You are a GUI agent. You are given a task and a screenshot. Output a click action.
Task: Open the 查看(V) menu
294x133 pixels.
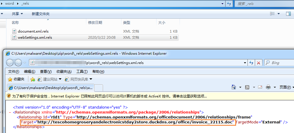pos(46,72)
